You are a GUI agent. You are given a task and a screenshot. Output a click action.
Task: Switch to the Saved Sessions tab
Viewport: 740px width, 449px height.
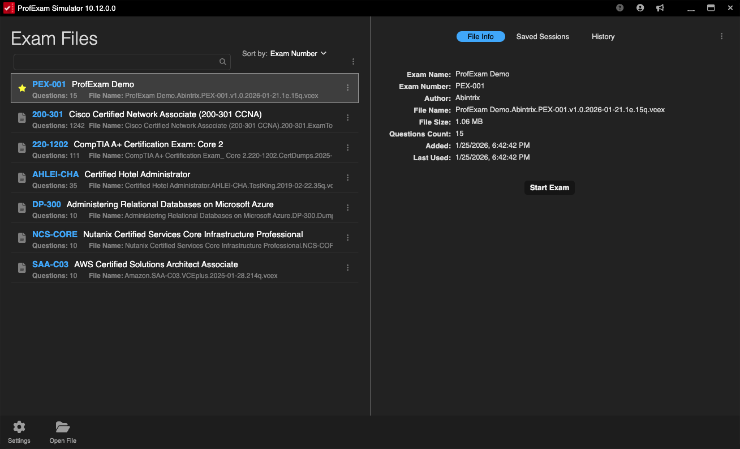pos(543,37)
